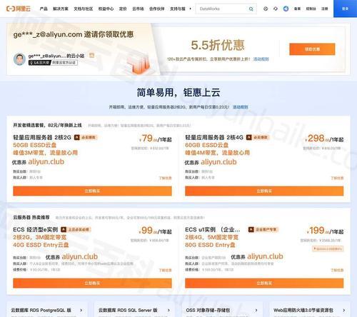
Task: Click the 99 per year price
Action: (156, 231)
